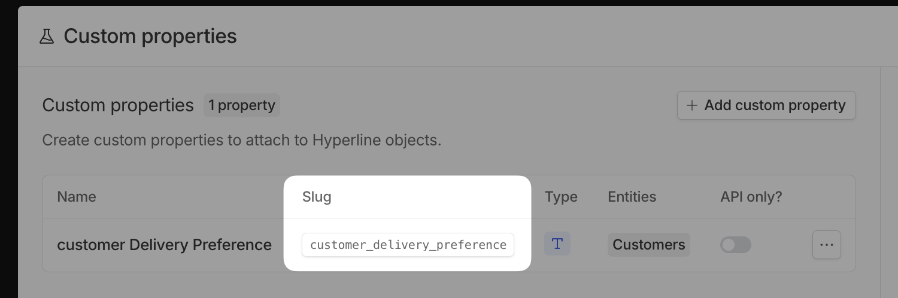Toggle the API only switch
Screen dimensions: 898x298
point(736,245)
